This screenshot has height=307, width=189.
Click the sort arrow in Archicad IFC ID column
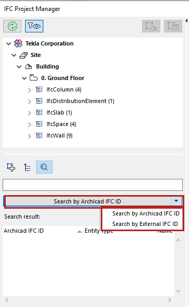coord(79,231)
